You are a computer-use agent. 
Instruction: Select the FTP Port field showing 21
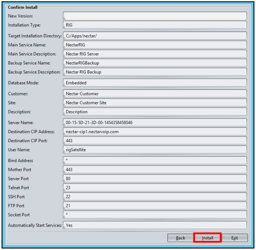coord(155,205)
